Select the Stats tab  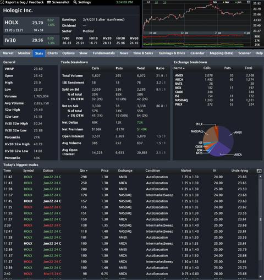click(x=39, y=53)
